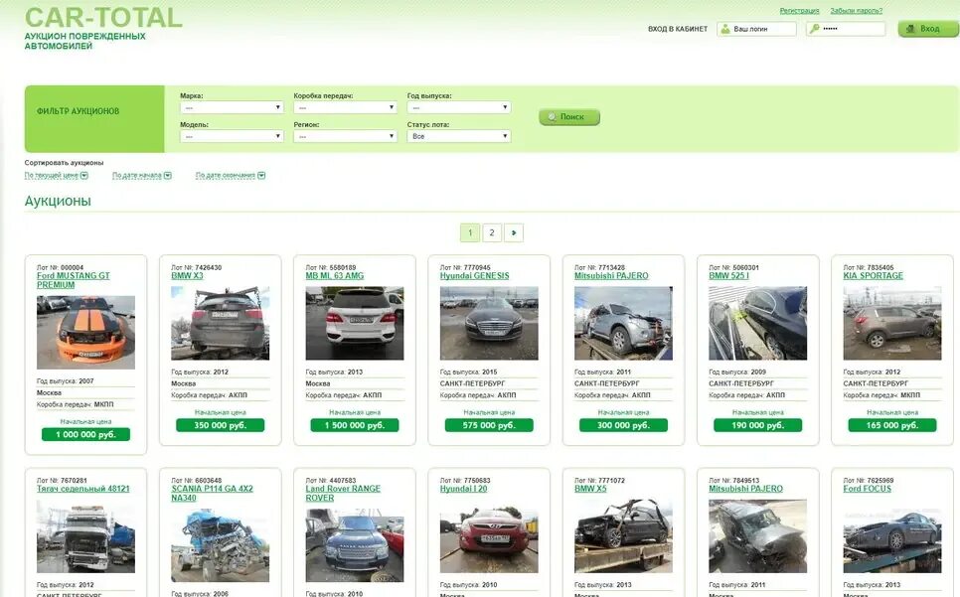Open the Статус лота dropdown
The width and height of the screenshot is (960, 597).
coord(458,136)
